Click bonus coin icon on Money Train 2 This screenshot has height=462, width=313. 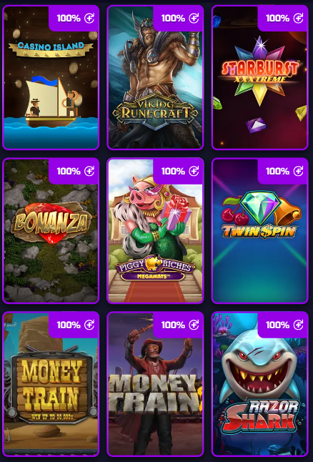pyautogui.click(x=194, y=325)
